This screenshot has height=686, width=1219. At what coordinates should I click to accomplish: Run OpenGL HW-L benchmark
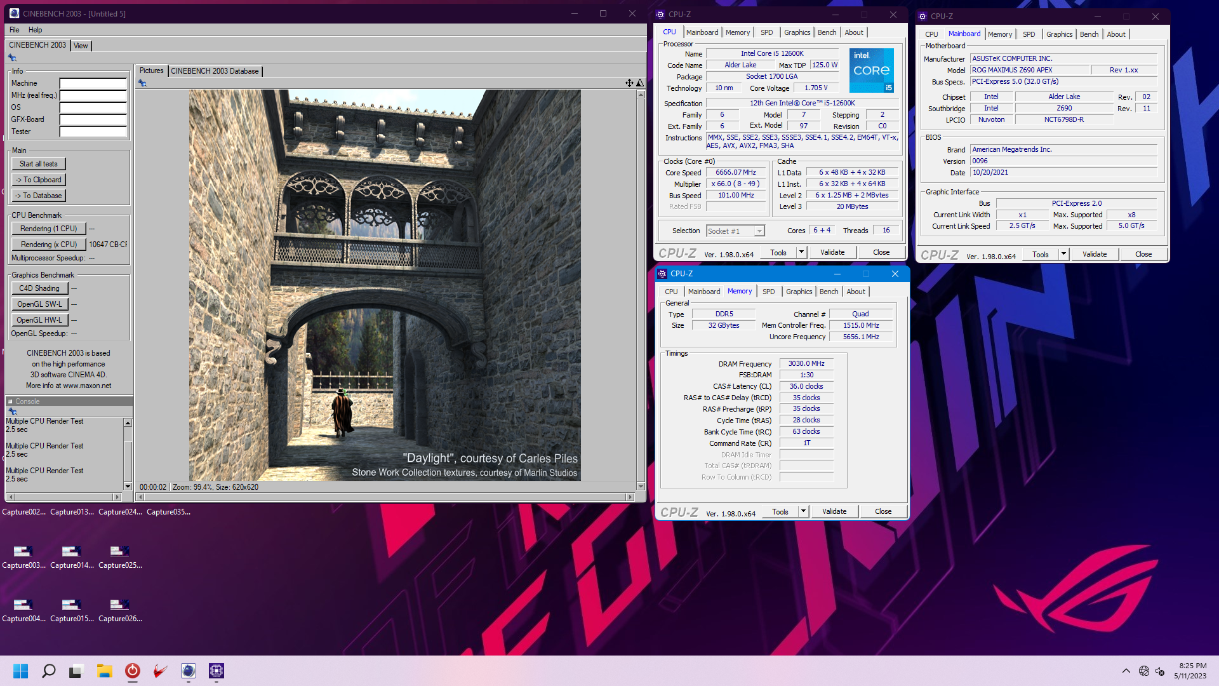point(39,320)
